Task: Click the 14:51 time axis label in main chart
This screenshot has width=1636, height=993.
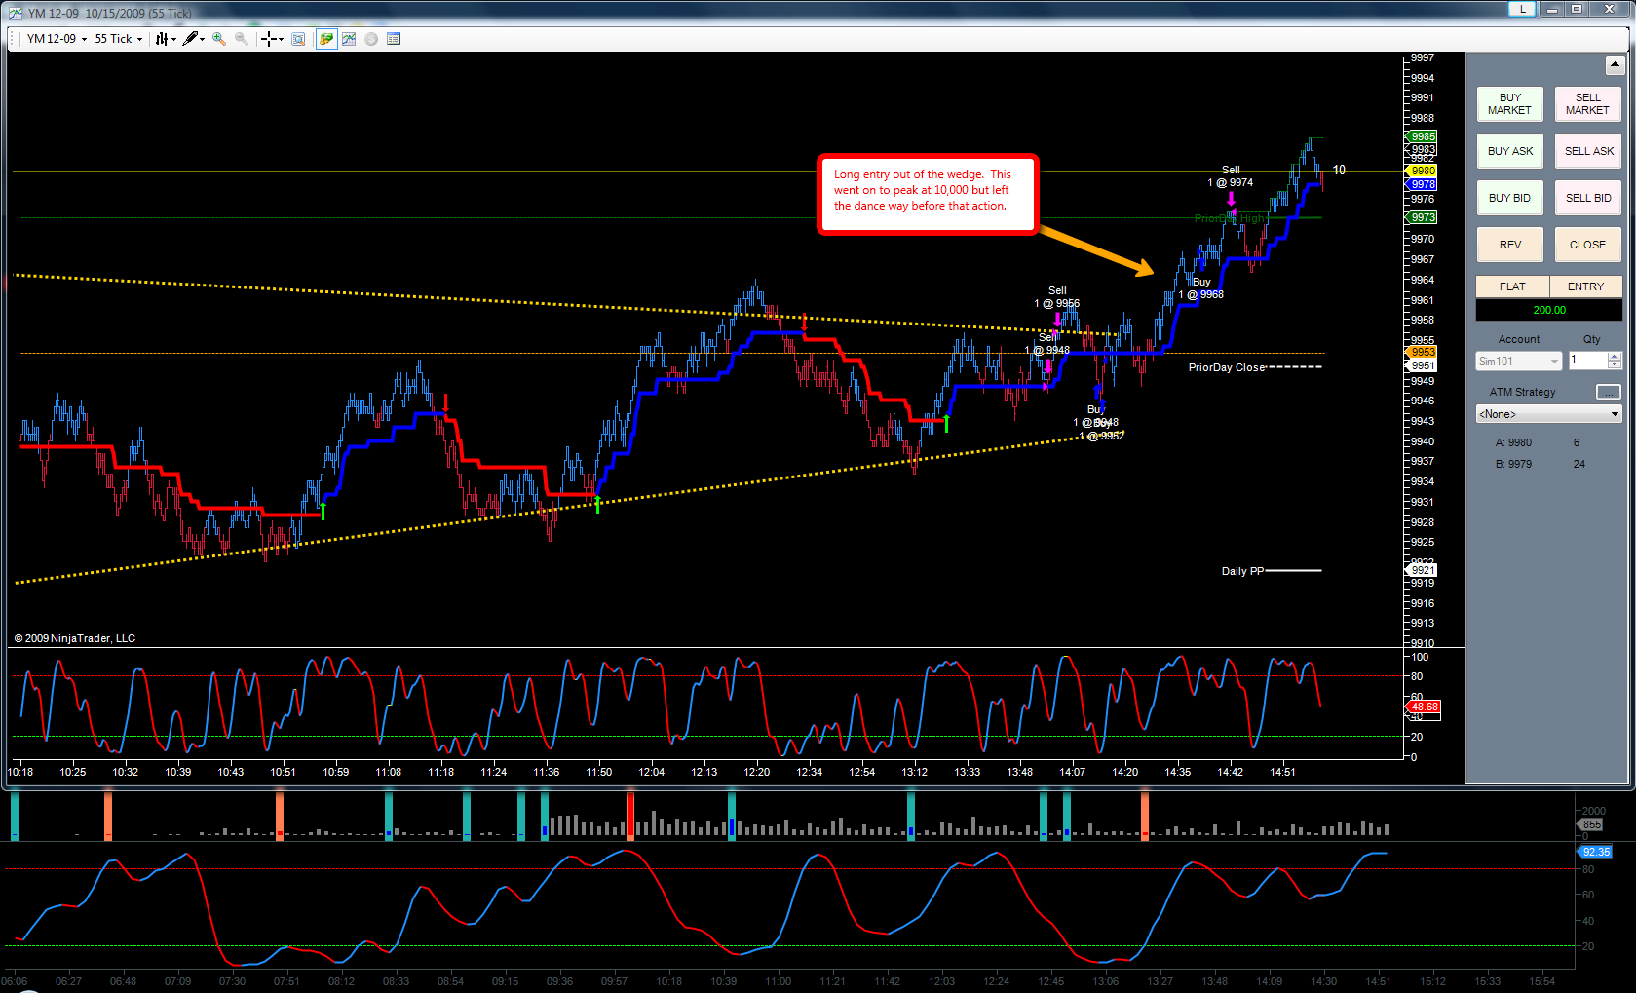Action: pyautogui.click(x=1283, y=772)
